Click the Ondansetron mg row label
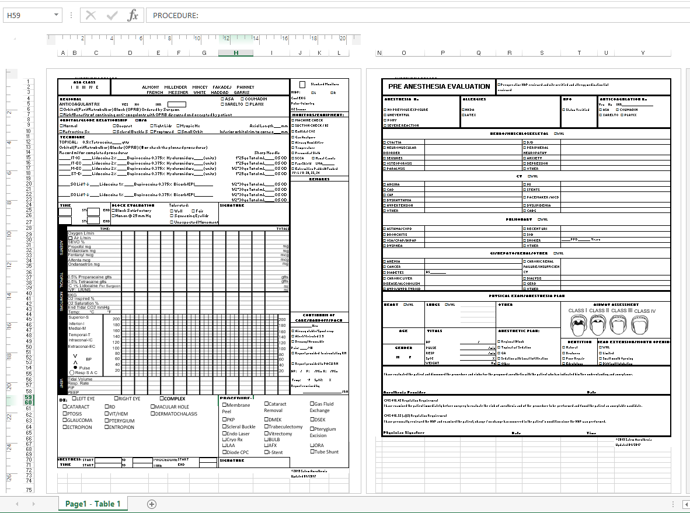The image size is (690, 513). click(x=83, y=264)
